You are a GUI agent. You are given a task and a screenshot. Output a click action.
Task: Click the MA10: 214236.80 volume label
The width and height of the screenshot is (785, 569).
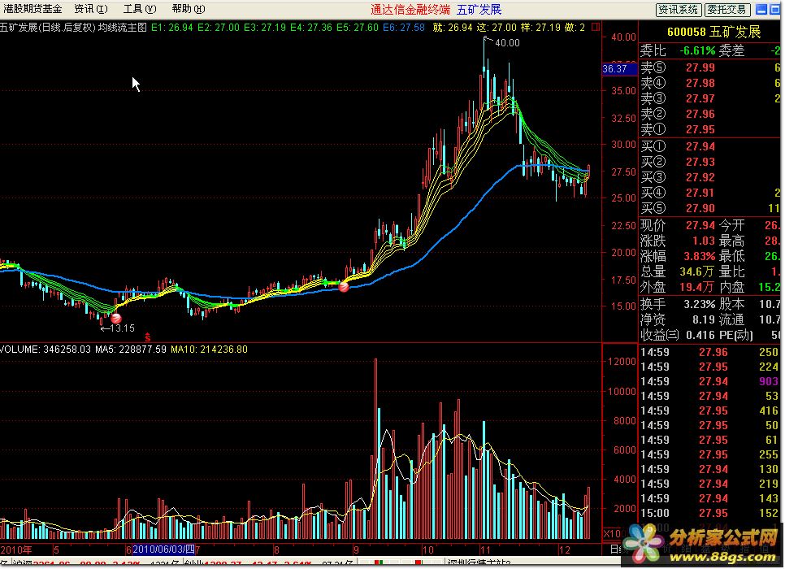(x=210, y=350)
